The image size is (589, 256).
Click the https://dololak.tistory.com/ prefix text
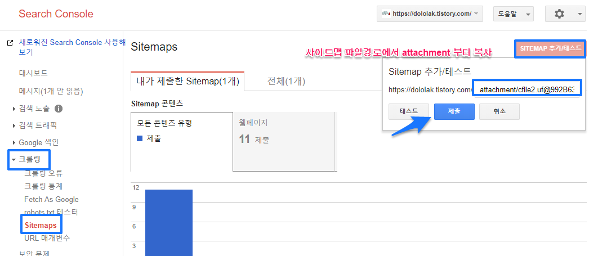click(x=430, y=90)
